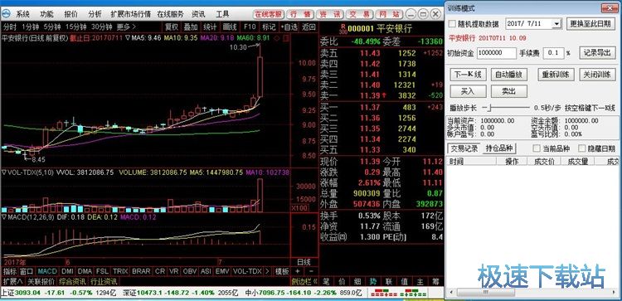Click the 指标 tab at chart bottom
This screenshot has height=301, width=622.
point(10,271)
